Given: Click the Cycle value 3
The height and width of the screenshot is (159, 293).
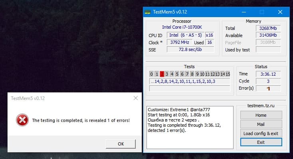Looking at the screenshot, I should point(268,81).
